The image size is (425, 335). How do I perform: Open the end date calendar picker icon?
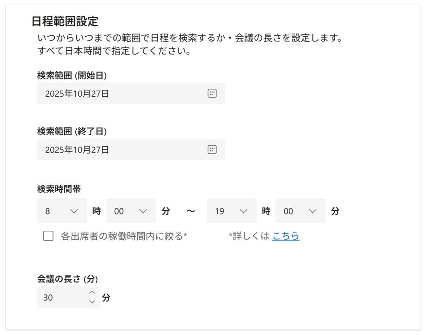pos(212,149)
